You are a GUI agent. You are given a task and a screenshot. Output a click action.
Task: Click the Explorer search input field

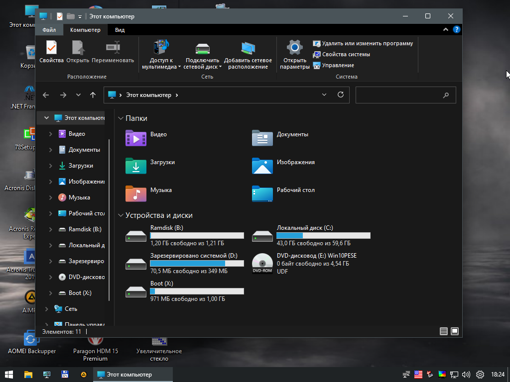(398, 95)
